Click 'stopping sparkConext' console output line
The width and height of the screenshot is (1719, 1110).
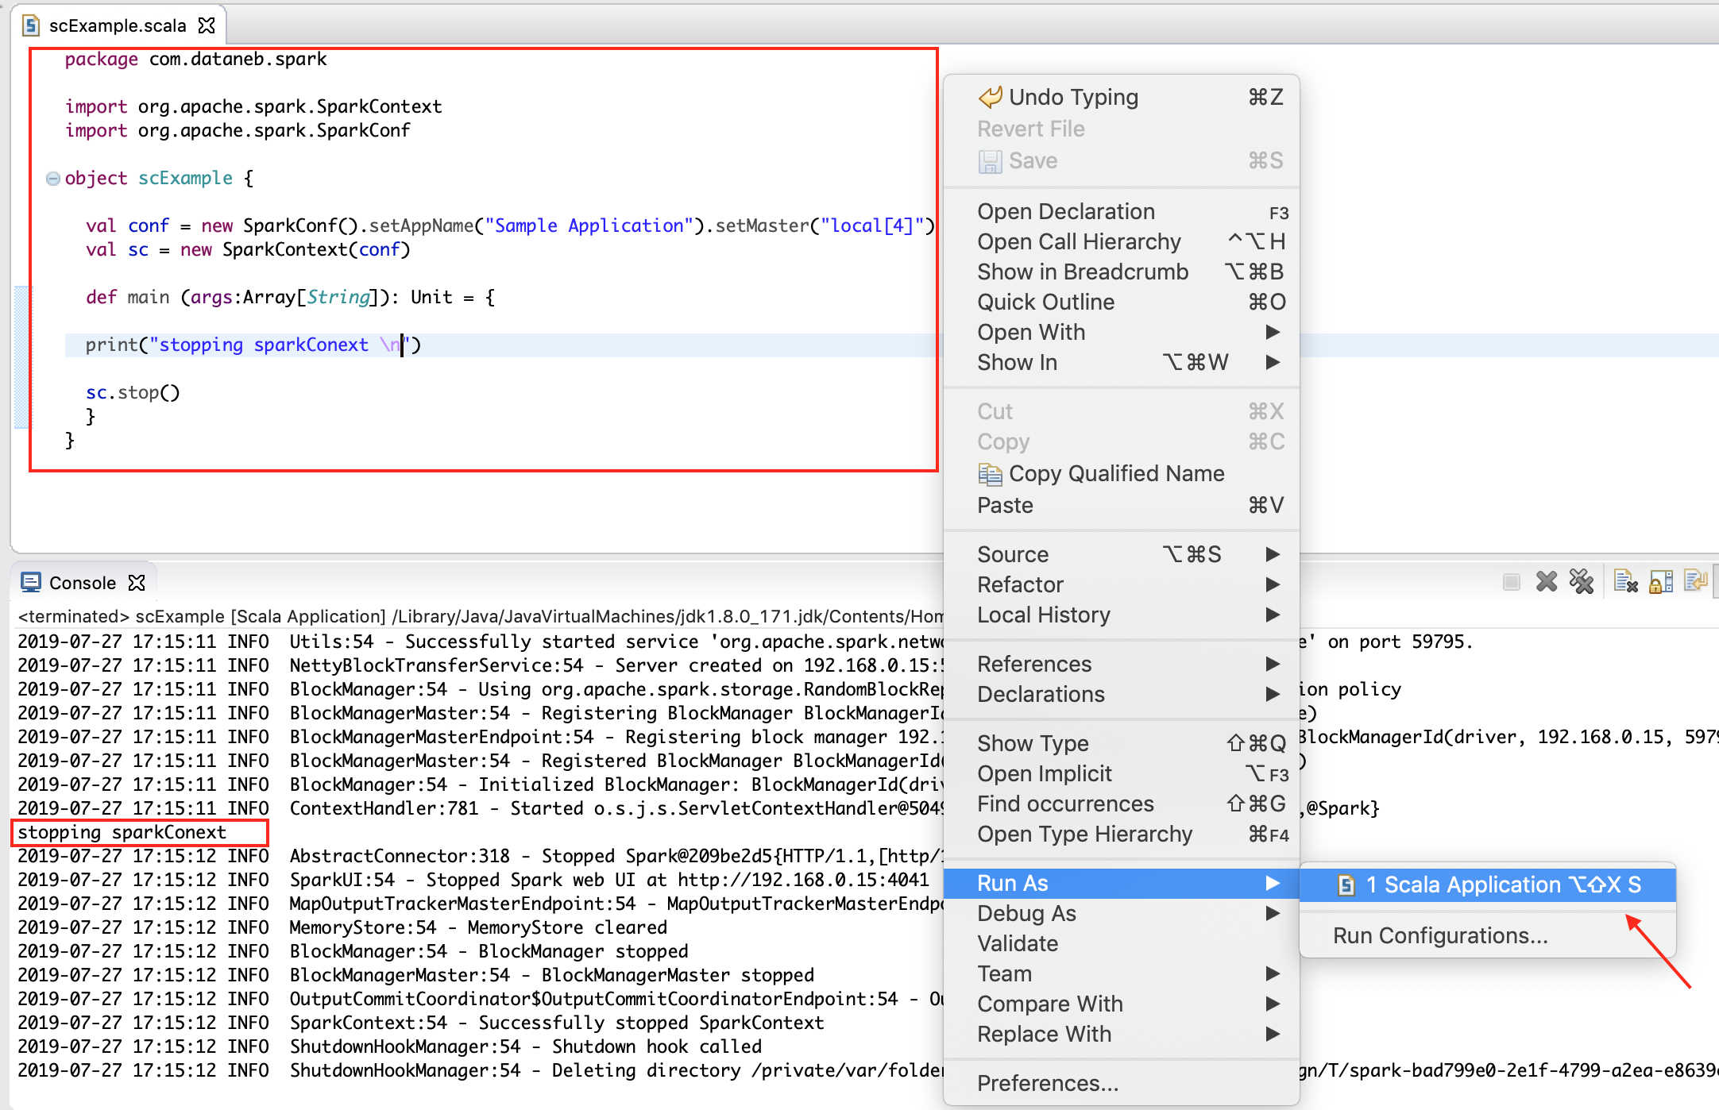(x=122, y=832)
